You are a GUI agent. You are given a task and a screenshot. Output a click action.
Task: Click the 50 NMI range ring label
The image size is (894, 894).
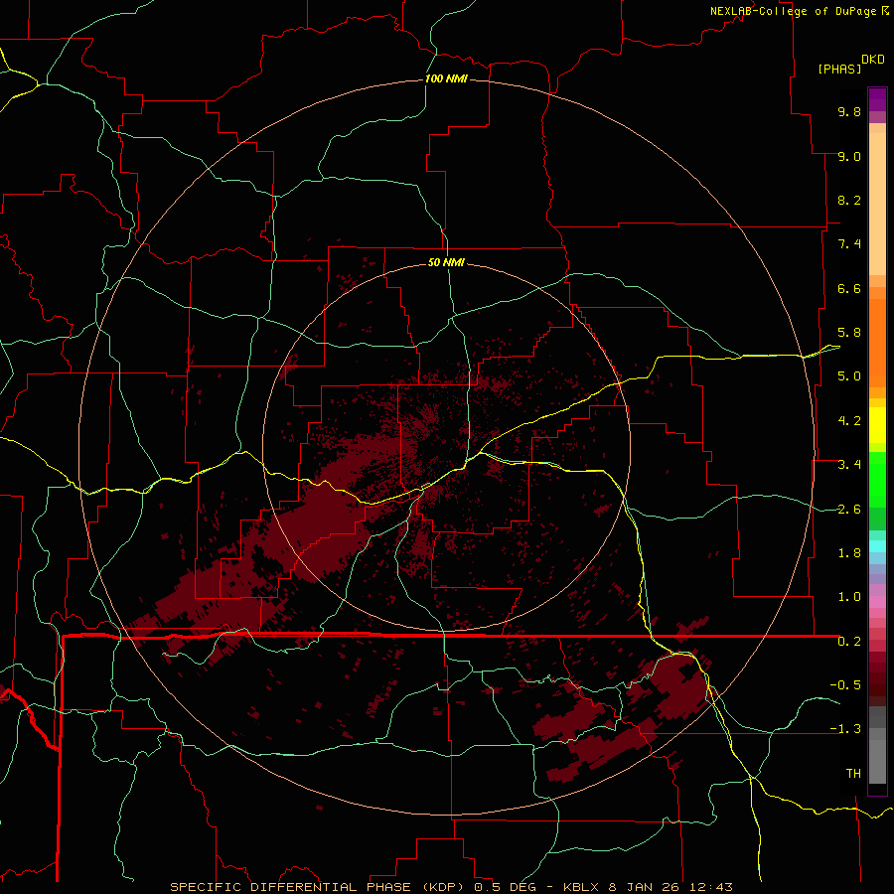point(446,262)
